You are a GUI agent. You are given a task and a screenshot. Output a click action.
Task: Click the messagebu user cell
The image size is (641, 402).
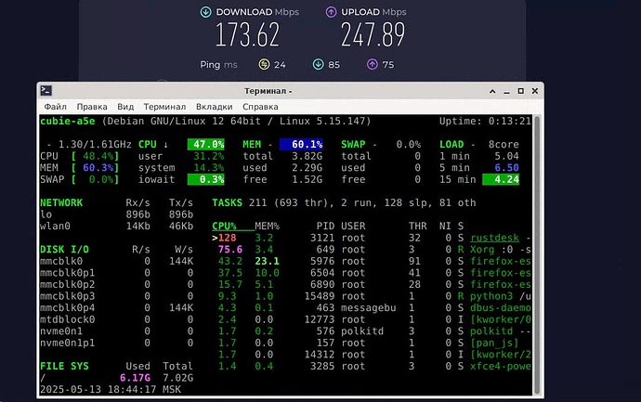click(x=368, y=308)
